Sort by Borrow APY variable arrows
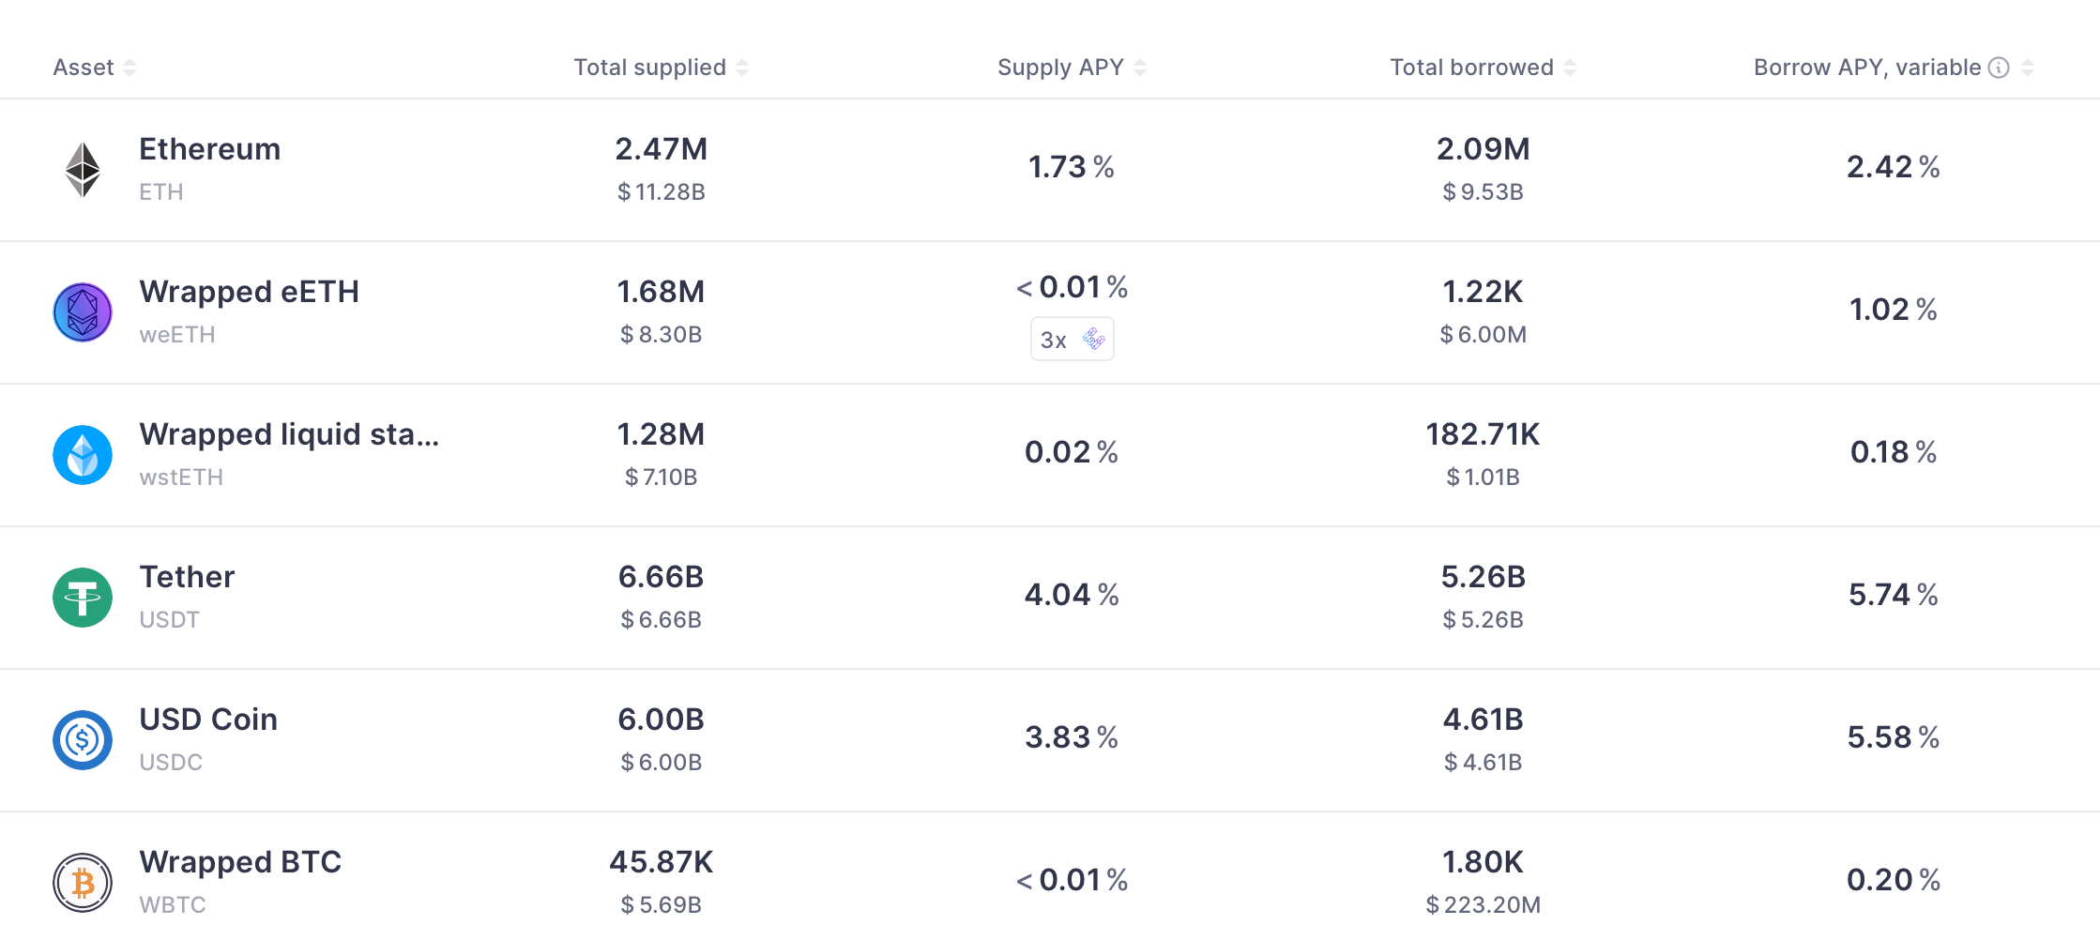Viewport: 2100px width, 940px height. tap(2028, 68)
